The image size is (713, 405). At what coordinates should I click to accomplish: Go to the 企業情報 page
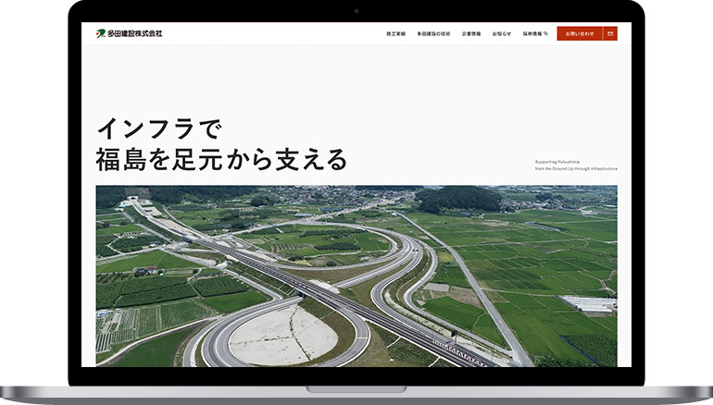[x=471, y=33]
